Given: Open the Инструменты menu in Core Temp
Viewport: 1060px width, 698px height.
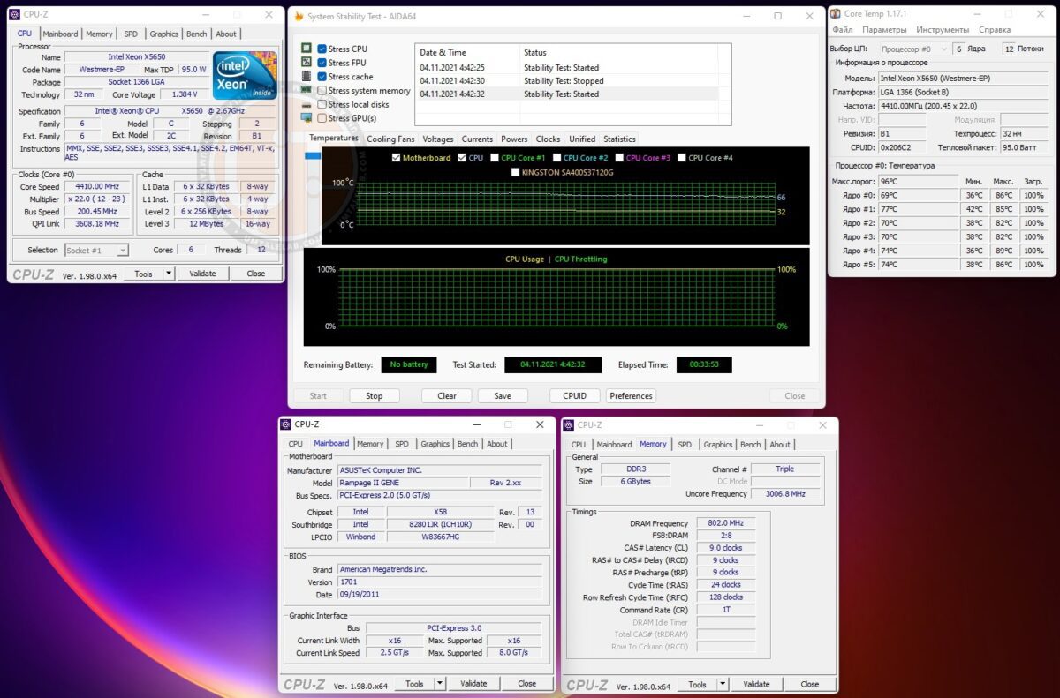Looking at the screenshot, I should click(943, 30).
